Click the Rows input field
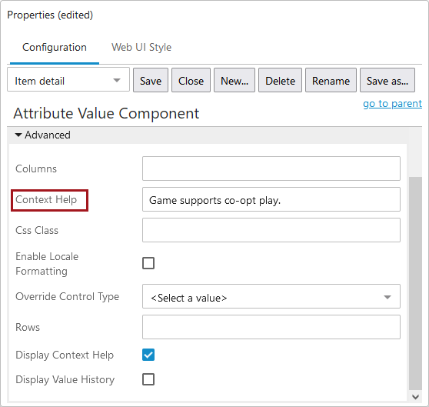The image size is (429, 407). pyautogui.click(x=271, y=327)
